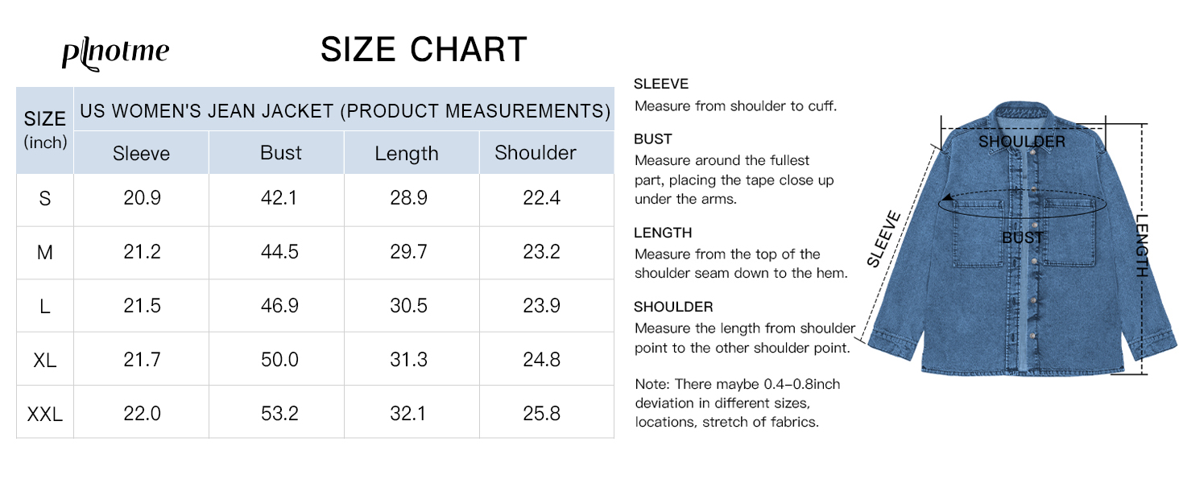Select the Bust column header
The width and height of the screenshot is (1179, 483).
280,153
